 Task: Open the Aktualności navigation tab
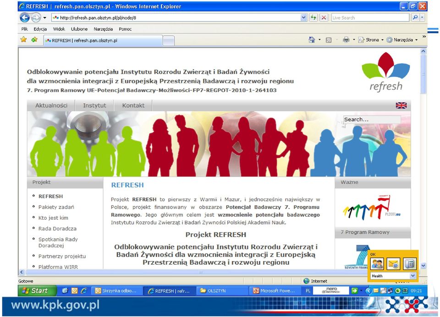pos(51,106)
